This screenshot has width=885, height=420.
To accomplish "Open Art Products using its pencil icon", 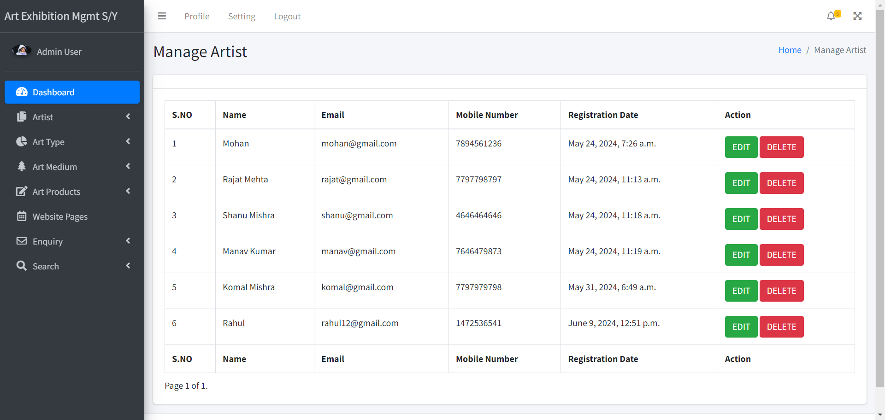I will (22, 192).
